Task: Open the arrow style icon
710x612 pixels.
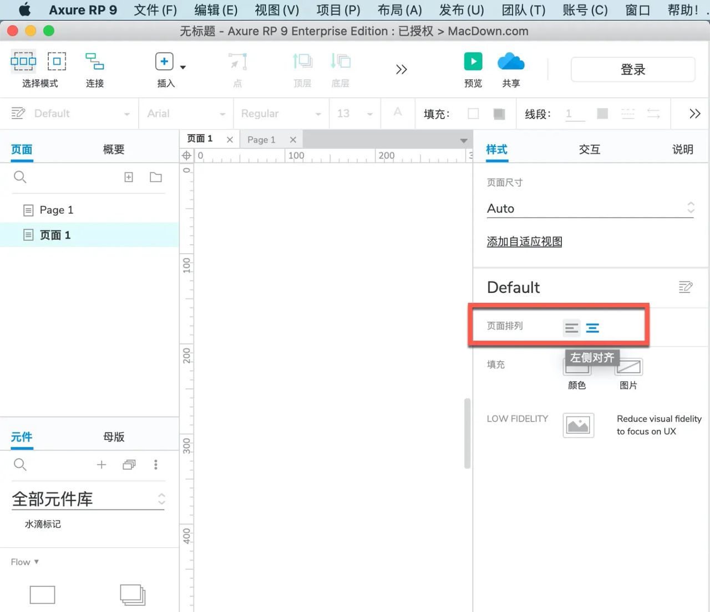Action: [653, 114]
